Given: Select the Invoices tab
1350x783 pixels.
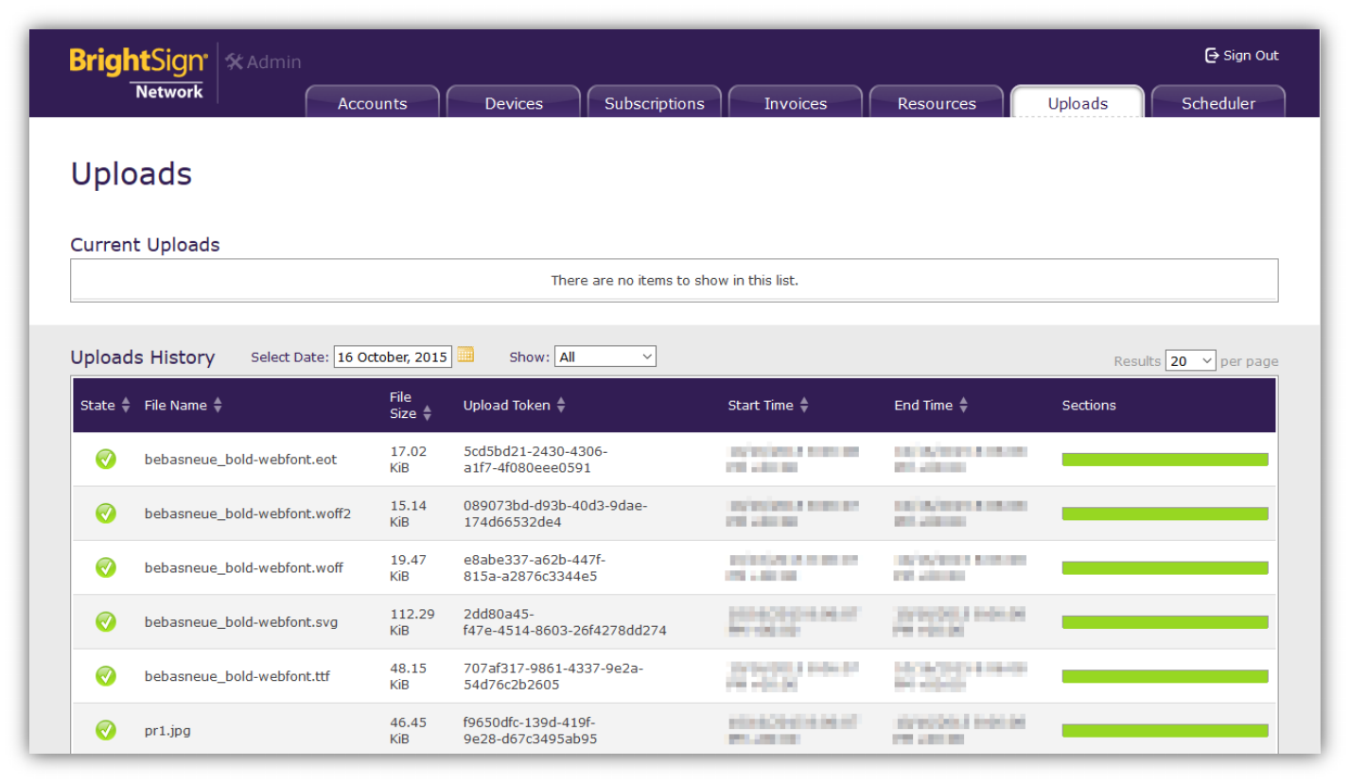Looking at the screenshot, I should point(796,102).
